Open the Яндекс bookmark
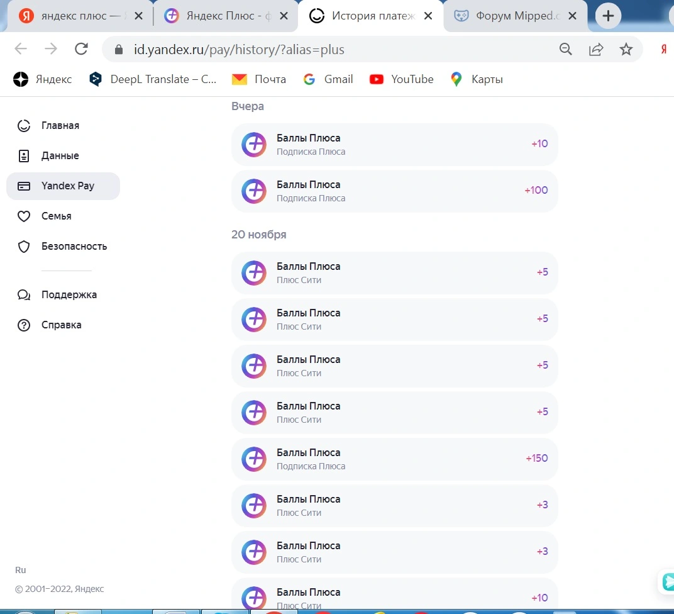The width and height of the screenshot is (674, 614). (43, 79)
